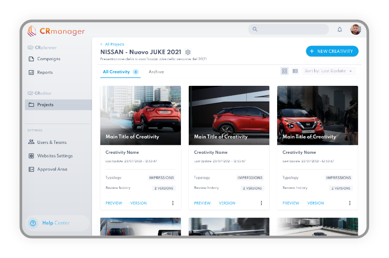Open project settings gear icon

(188, 52)
